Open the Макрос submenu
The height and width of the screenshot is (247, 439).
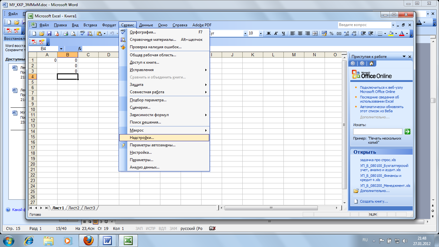(x=164, y=130)
